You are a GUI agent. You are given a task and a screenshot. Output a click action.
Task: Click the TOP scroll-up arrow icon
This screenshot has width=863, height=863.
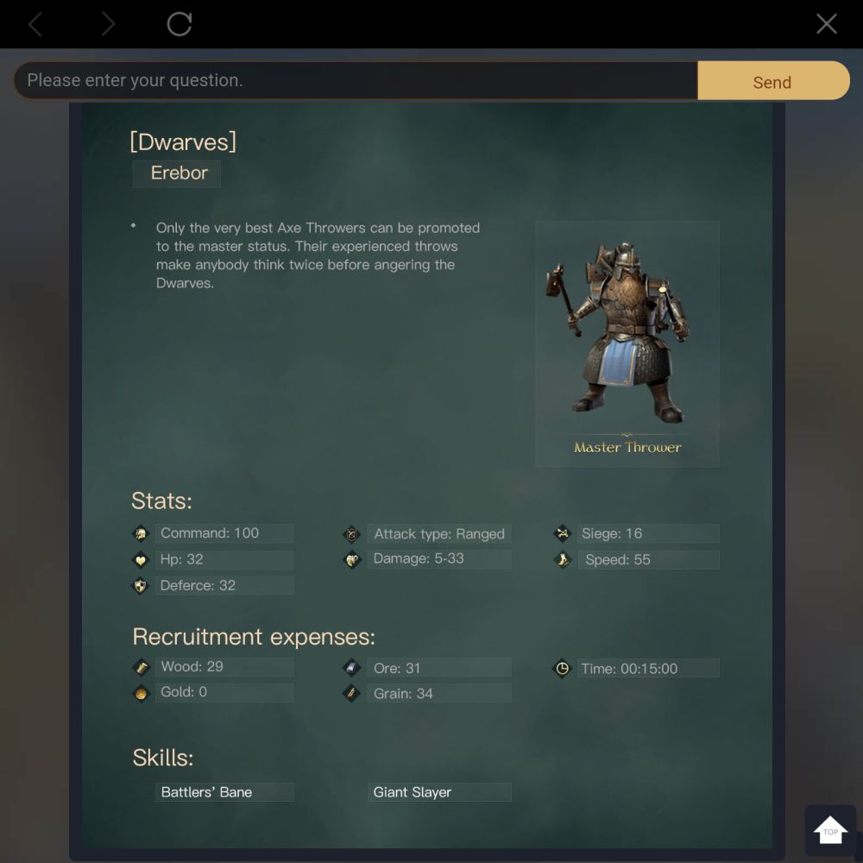[x=830, y=830]
